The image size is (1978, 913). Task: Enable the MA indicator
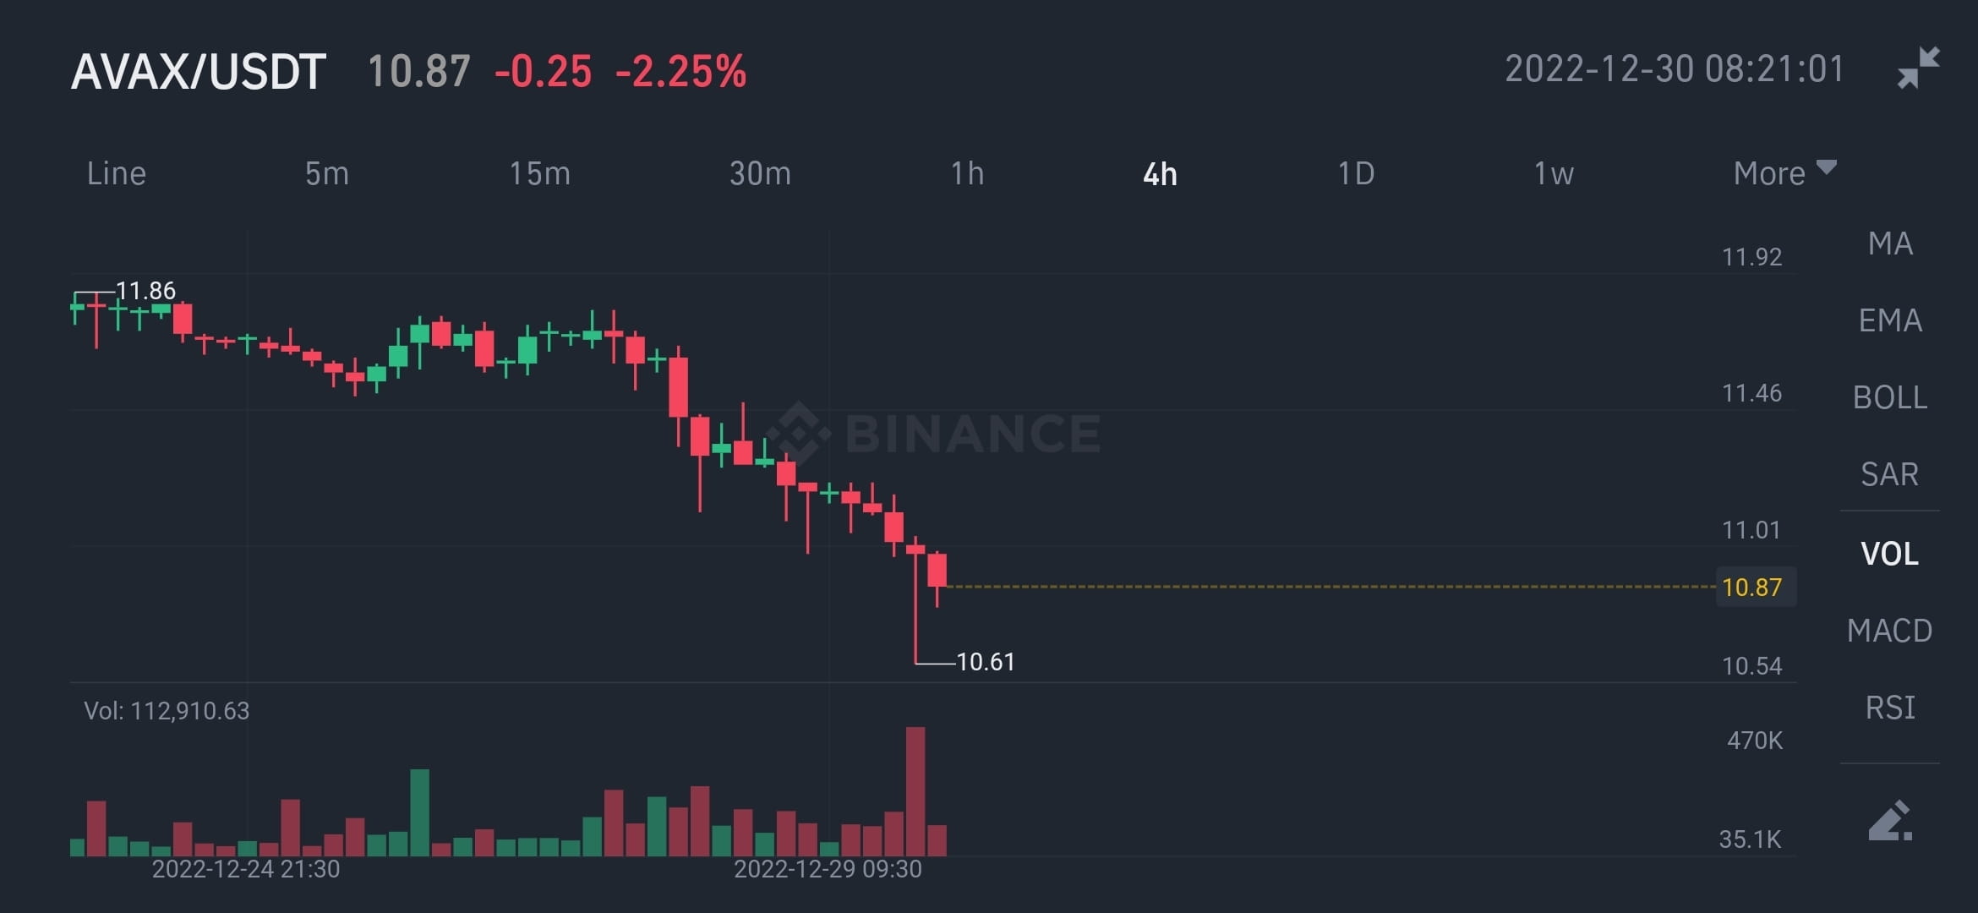[1891, 243]
